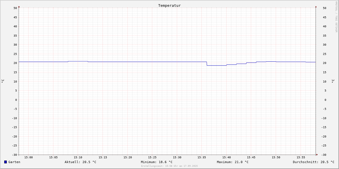
Task: Click the -5 label on right axis
Action: pyautogui.click(x=325, y=109)
